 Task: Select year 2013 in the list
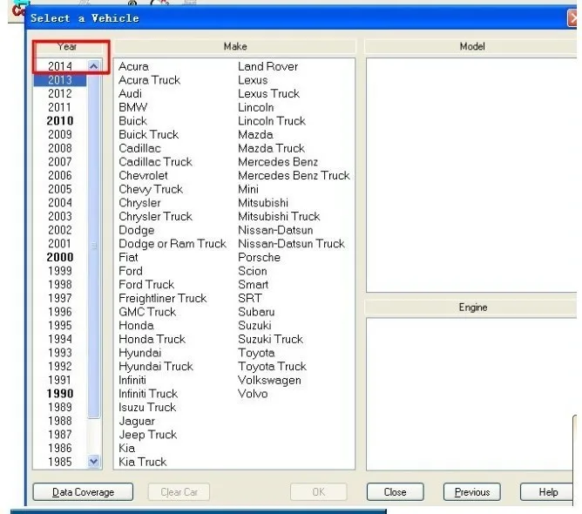(60, 80)
